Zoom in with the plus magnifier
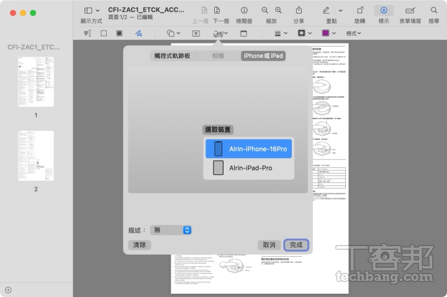Image resolution: width=447 pixels, height=297 pixels. pos(278,11)
